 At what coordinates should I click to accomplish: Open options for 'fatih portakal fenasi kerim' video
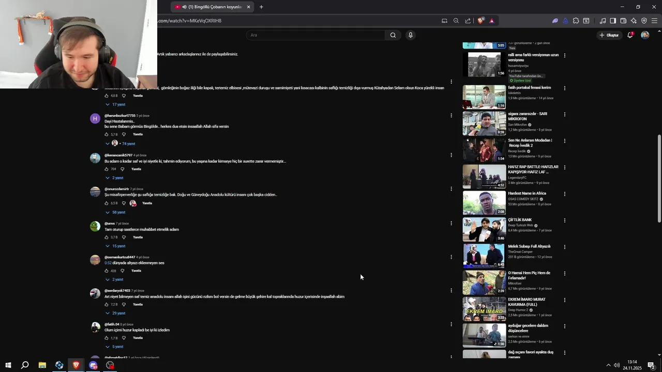(564, 88)
